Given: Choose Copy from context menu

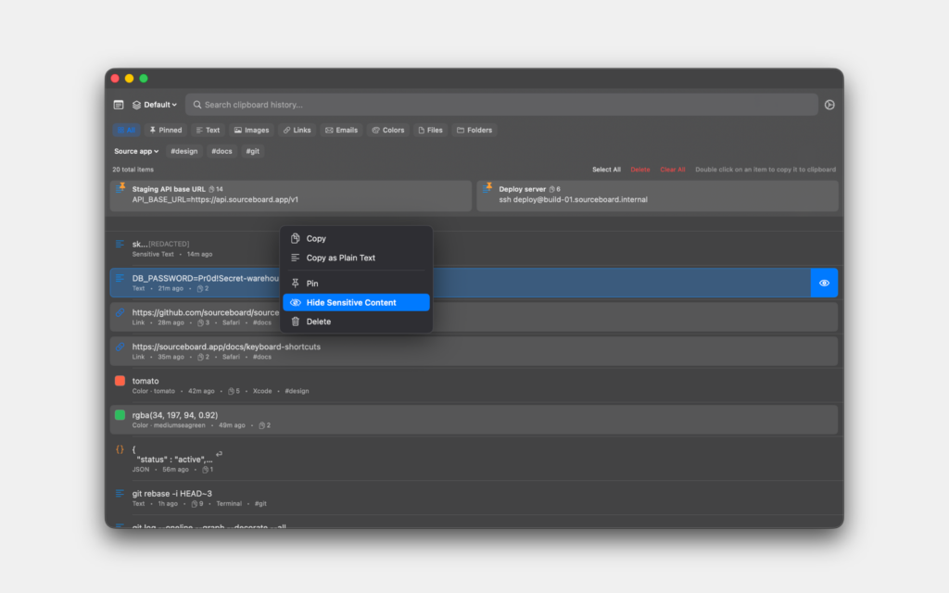Looking at the screenshot, I should click(x=356, y=238).
